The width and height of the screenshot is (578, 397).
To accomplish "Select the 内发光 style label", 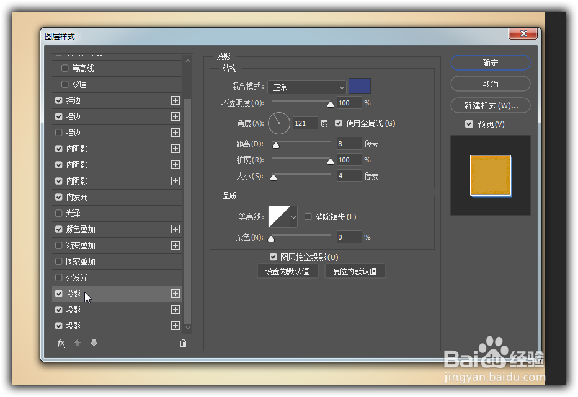I will tap(77, 197).
